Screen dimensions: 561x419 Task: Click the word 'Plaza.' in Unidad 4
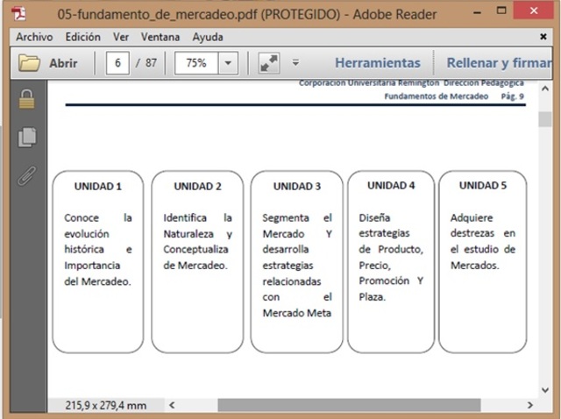(373, 297)
